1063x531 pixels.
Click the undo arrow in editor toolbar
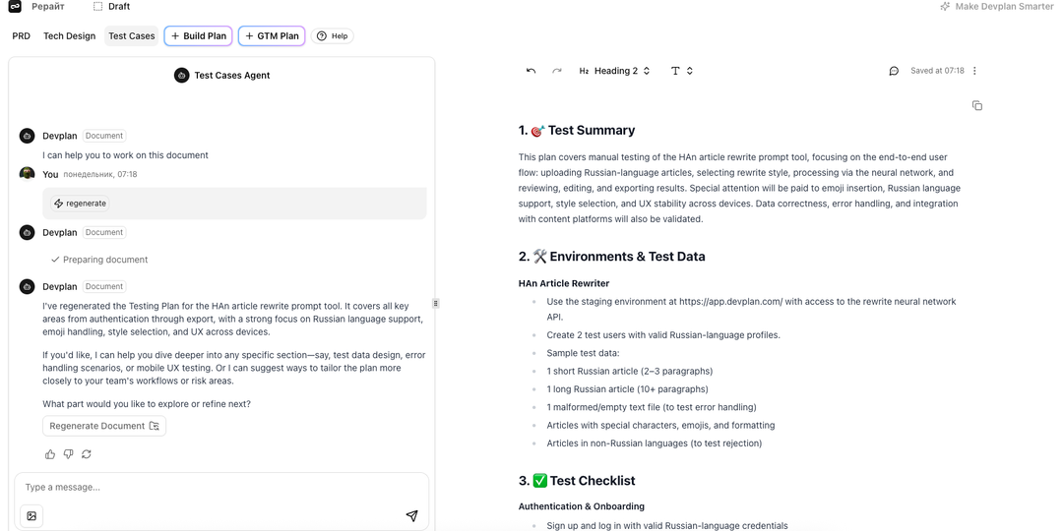531,71
